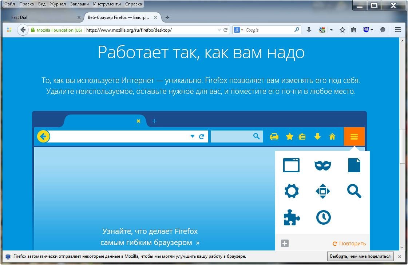Viewport: 408px width, 265px height.
Task: Click the Fast Dial grid icon in toolbar
Action: (x=9, y=30)
